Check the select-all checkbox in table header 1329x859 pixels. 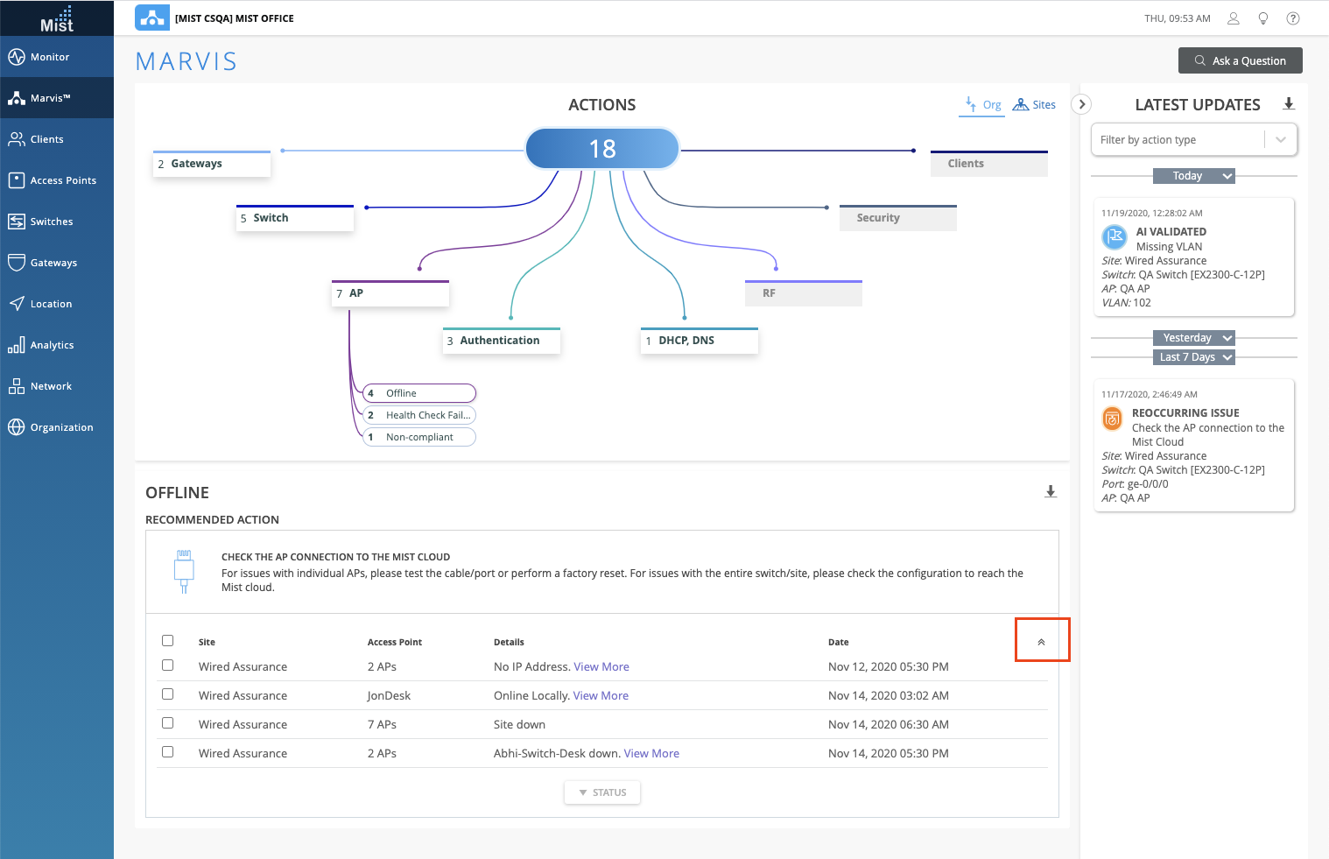click(168, 641)
